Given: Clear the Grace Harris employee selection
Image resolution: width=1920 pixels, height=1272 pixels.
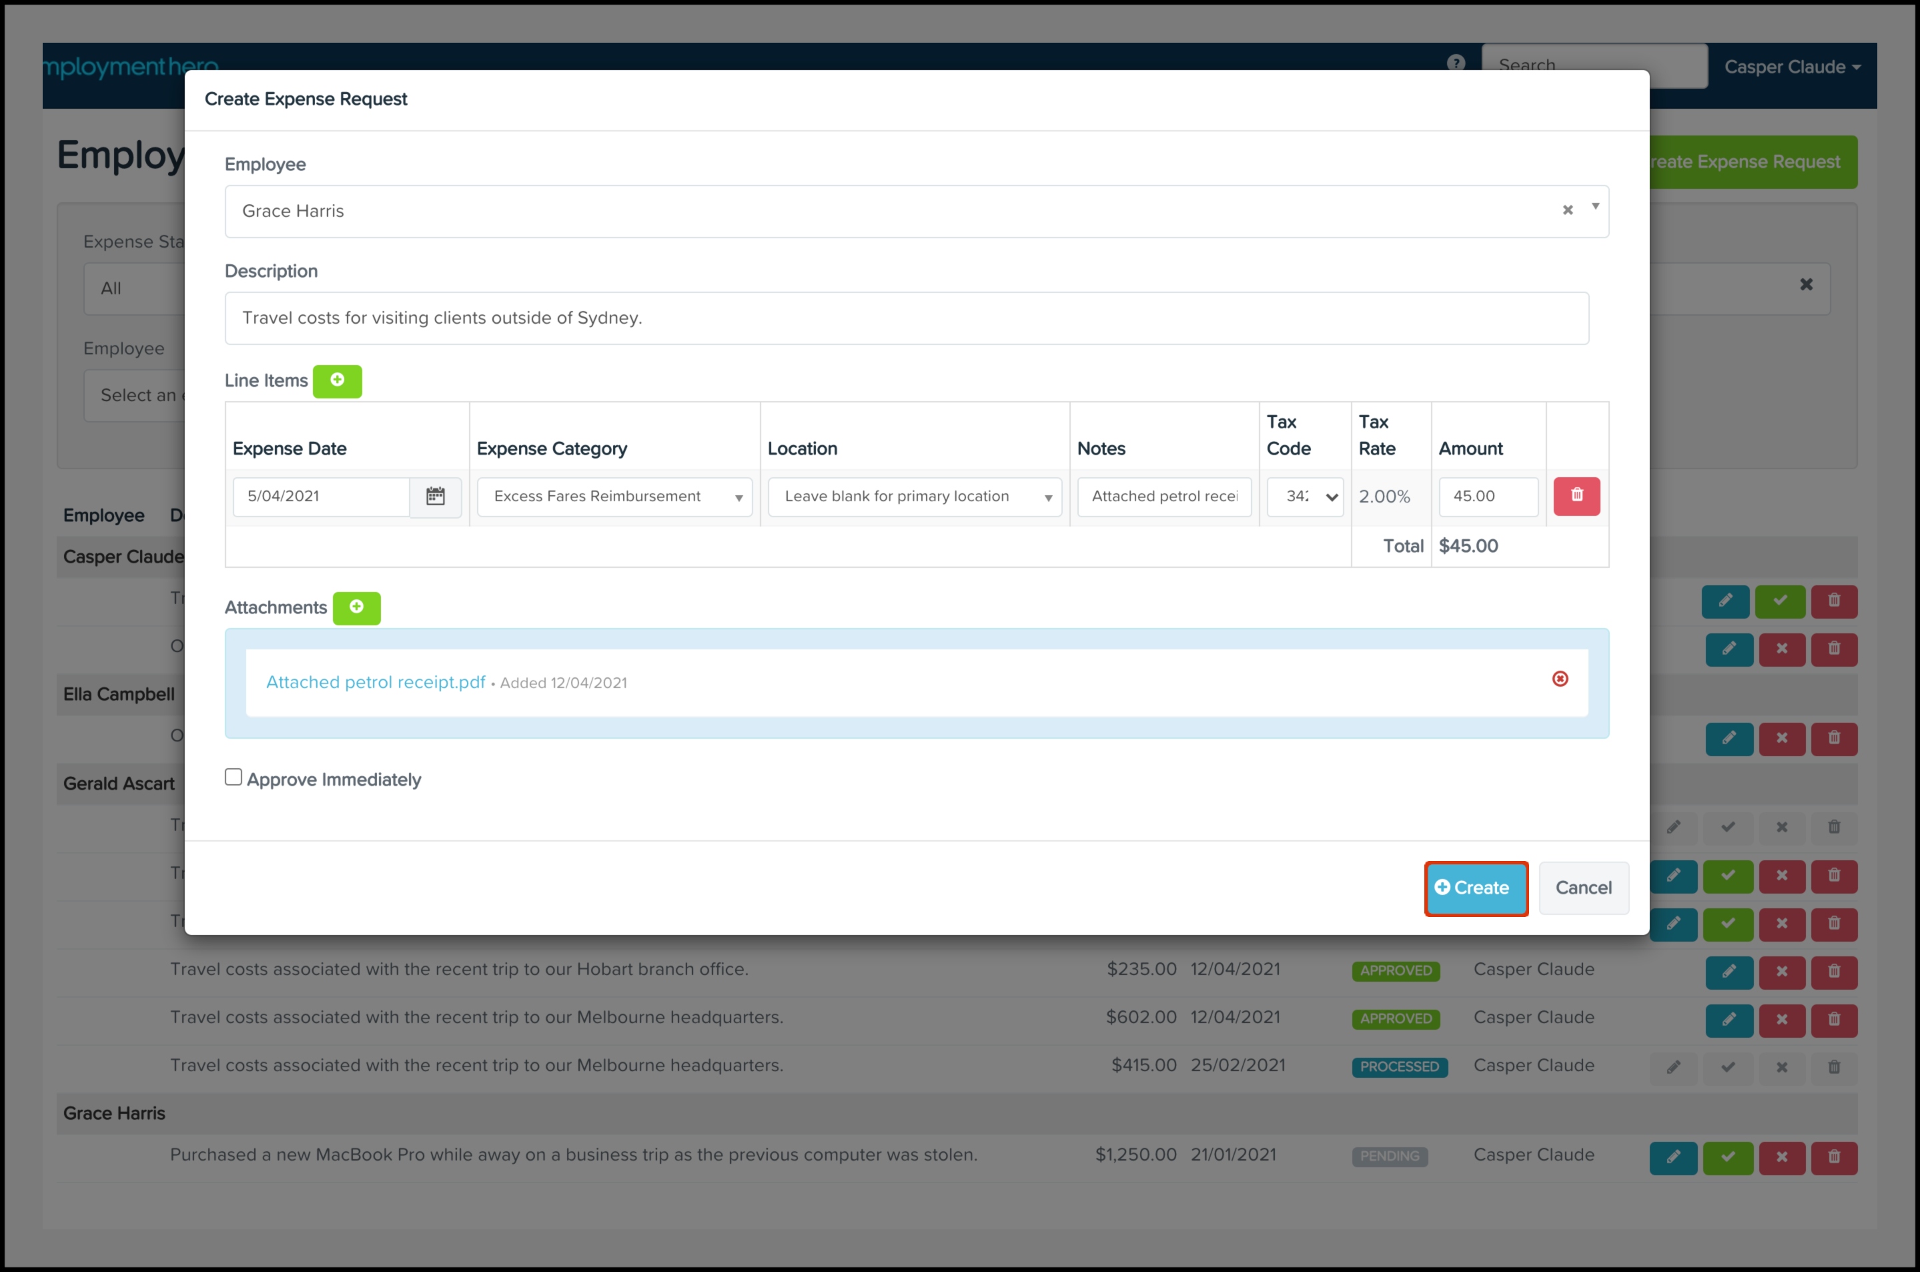Looking at the screenshot, I should (1567, 211).
